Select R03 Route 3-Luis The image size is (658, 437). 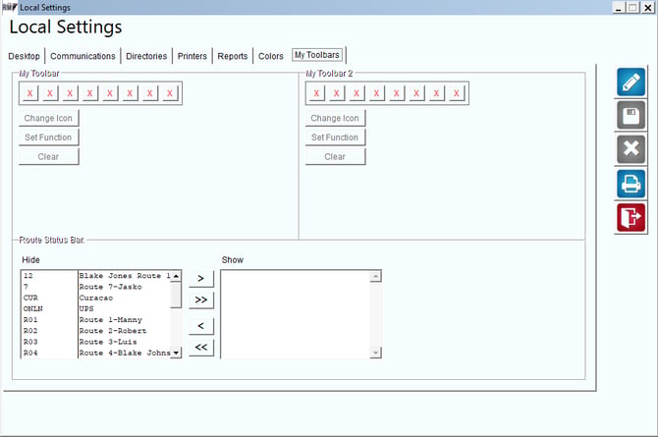click(x=96, y=342)
